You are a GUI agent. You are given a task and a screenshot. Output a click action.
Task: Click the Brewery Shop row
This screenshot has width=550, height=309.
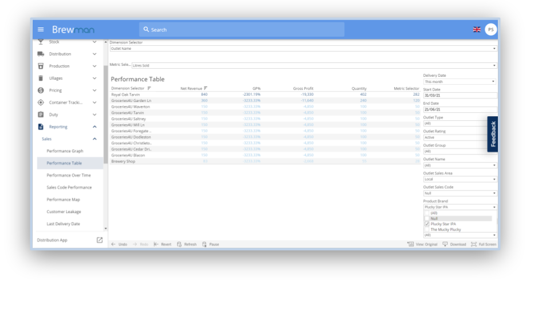[x=265, y=161]
